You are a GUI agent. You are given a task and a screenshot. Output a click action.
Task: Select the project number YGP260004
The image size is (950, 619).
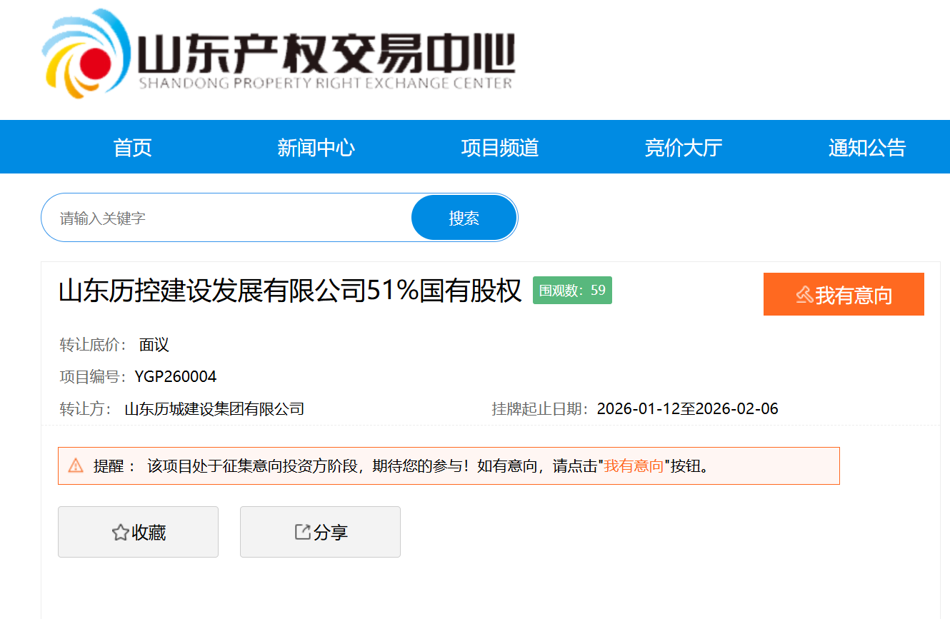click(176, 377)
